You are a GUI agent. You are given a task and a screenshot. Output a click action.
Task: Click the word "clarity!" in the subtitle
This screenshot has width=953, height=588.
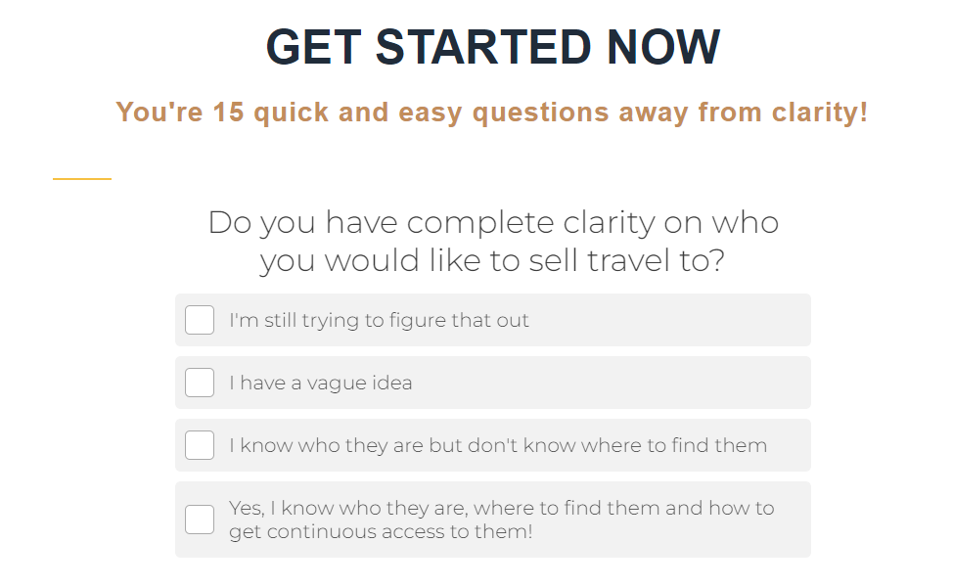[820, 112]
